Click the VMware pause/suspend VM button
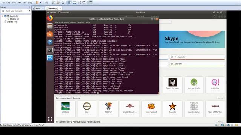The height and width of the screenshot is (135, 241). point(37,3)
